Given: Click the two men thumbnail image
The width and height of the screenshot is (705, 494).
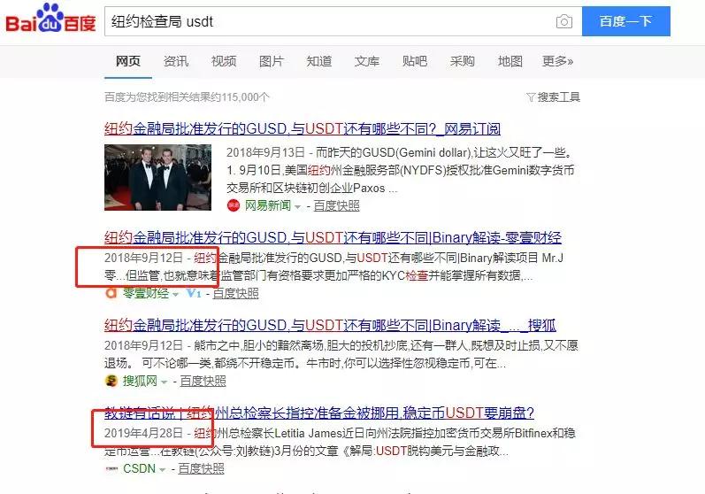Looking at the screenshot, I should pyautogui.click(x=157, y=177).
